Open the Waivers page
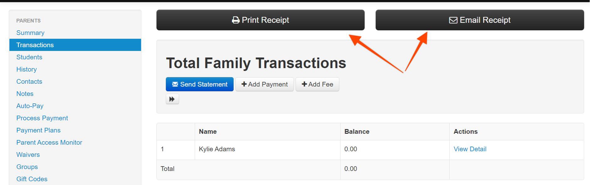Image resolution: width=590 pixels, height=185 pixels. [28, 155]
